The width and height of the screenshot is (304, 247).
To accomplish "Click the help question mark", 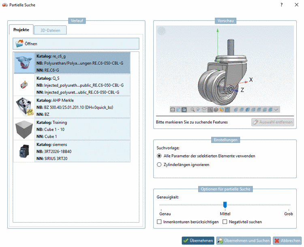I will coord(282,5).
